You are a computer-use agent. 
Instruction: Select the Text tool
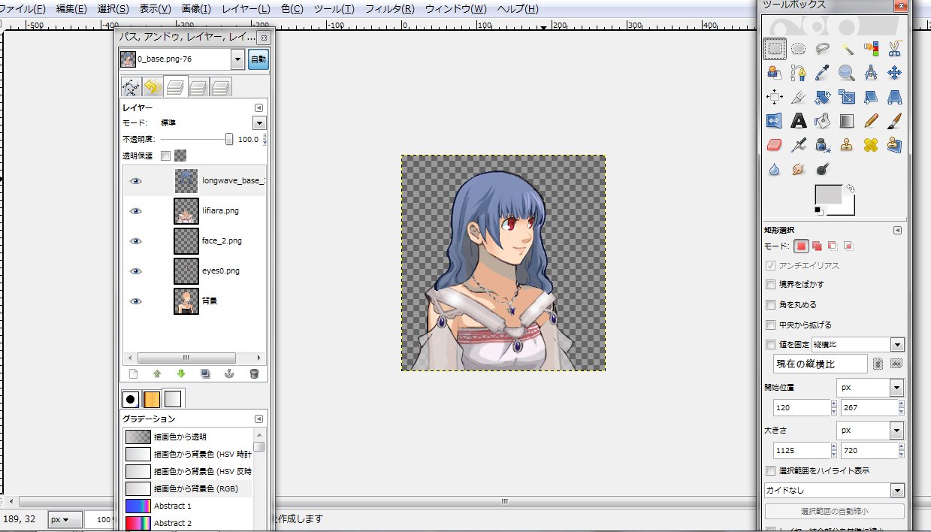coord(799,120)
